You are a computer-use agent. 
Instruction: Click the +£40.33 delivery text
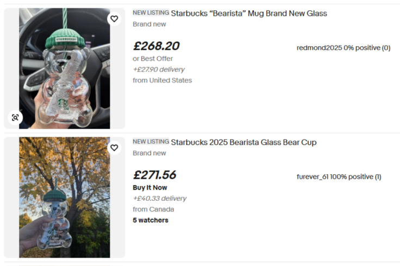point(159,199)
